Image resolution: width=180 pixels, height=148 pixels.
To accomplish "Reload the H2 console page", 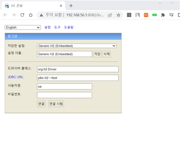I will tap(22, 15).
